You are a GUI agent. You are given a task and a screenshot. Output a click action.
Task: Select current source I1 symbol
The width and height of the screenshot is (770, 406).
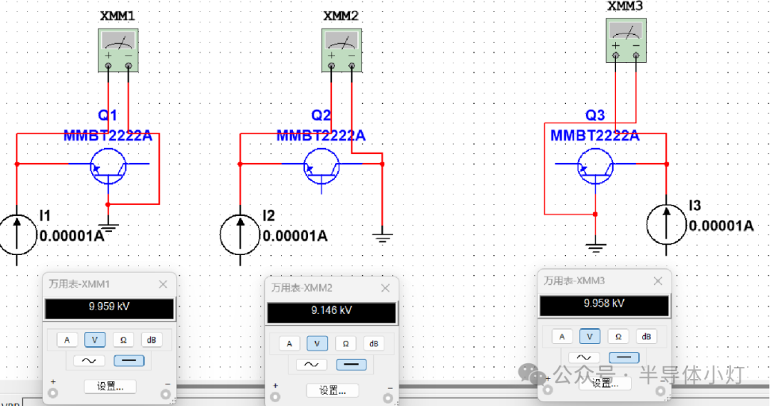click(x=17, y=235)
